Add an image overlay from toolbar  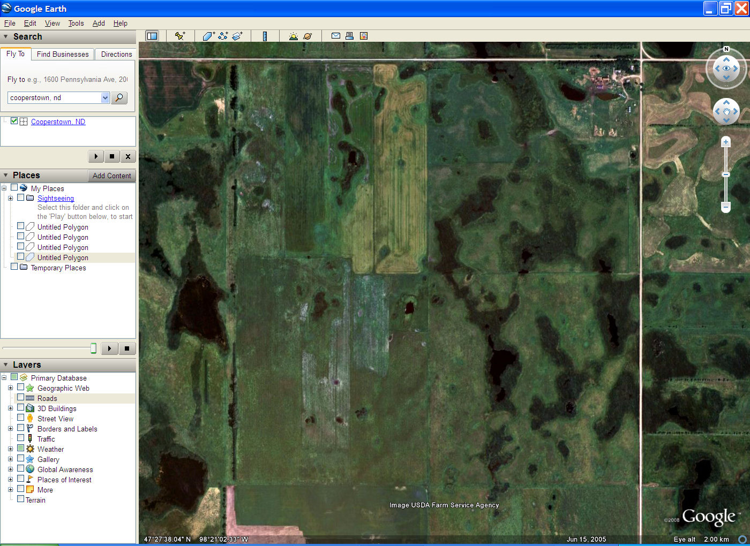click(237, 36)
